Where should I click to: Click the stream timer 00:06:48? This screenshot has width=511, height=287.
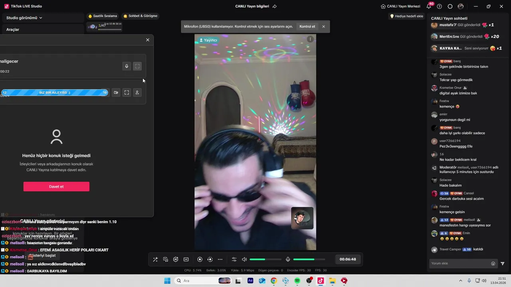(348, 259)
